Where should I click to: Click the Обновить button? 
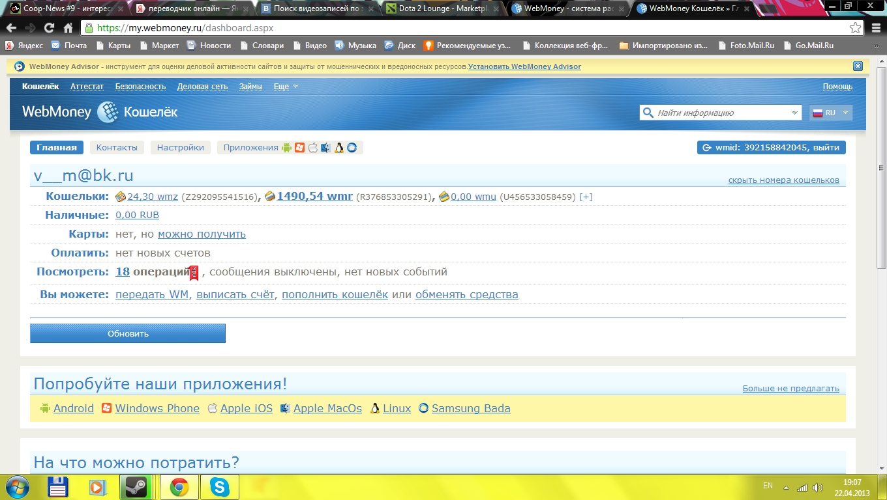point(128,333)
